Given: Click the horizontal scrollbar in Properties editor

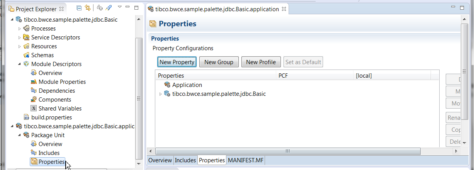Looking at the screenshot, I should [x=288, y=151].
